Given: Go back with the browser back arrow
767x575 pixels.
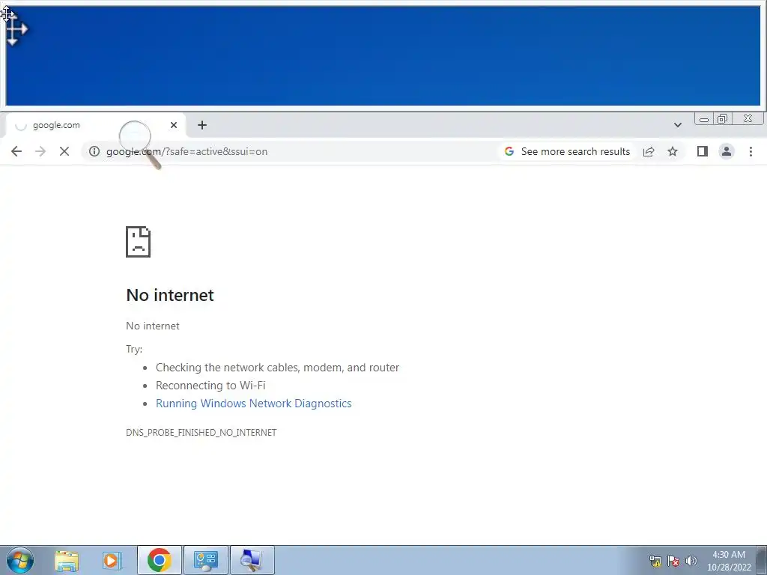Looking at the screenshot, I should (16, 151).
